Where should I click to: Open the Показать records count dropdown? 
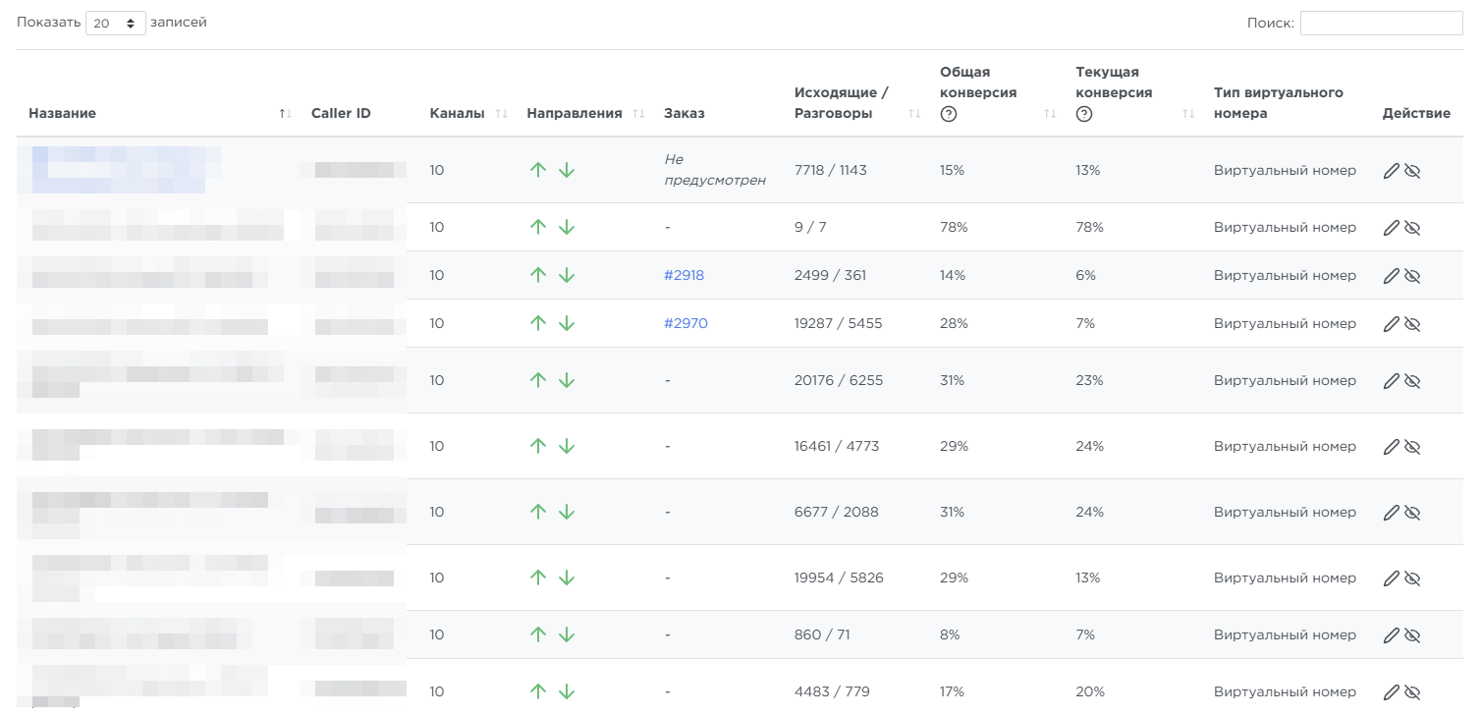115,23
